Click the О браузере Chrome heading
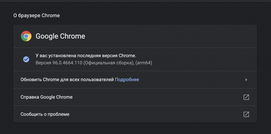This screenshot has height=134, width=271. (37, 16)
